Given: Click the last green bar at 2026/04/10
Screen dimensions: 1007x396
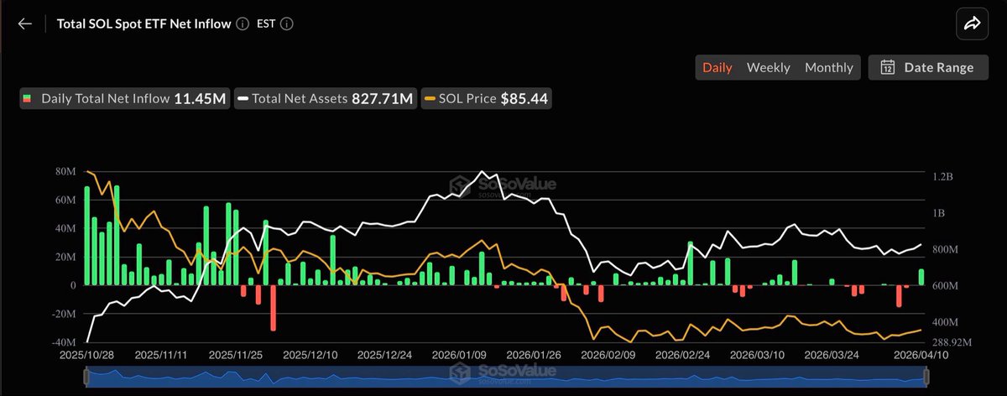Looking at the screenshot, I should [921, 277].
